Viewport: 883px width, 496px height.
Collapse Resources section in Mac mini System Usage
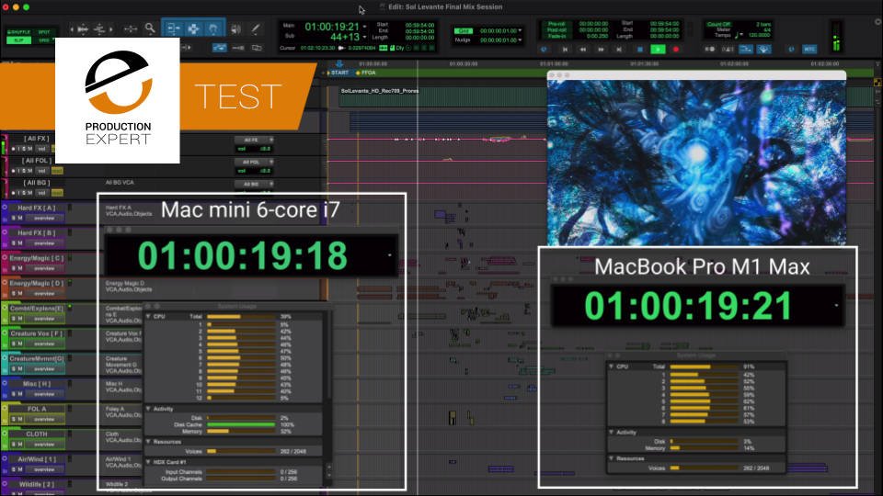point(149,442)
